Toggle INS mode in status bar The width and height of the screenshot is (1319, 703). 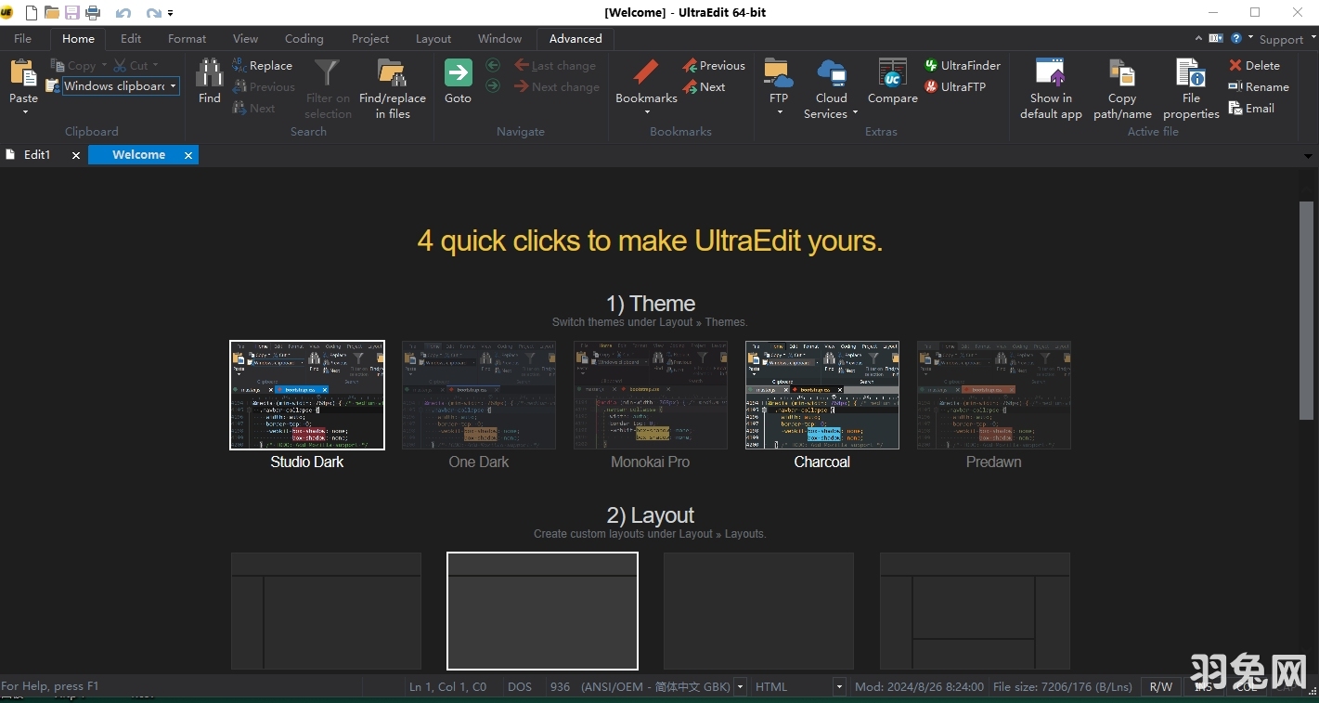coord(1205,686)
